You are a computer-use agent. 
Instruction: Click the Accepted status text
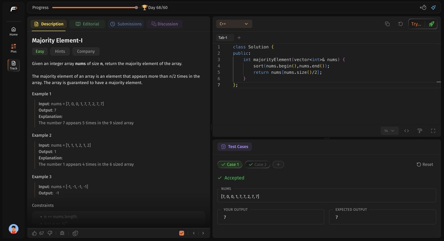point(234,178)
